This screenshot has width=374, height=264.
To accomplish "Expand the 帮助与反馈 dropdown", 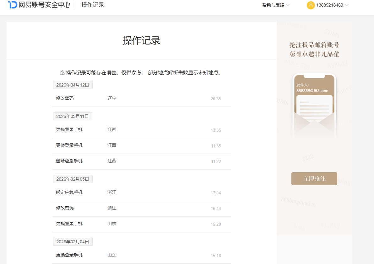I will pyautogui.click(x=276, y=5).
